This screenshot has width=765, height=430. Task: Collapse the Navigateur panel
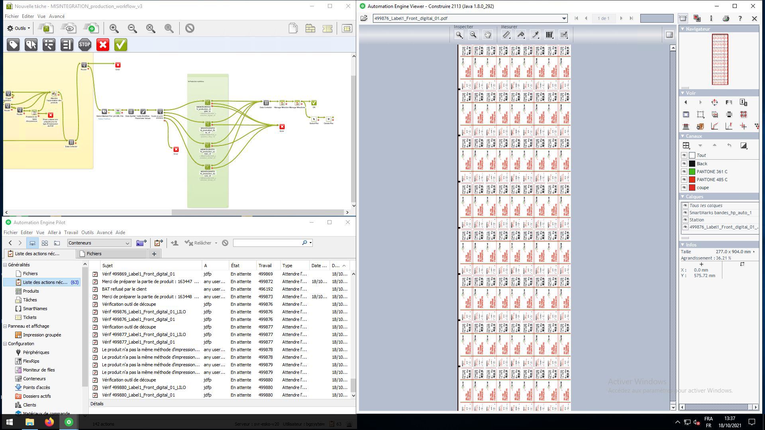[683, 29]
